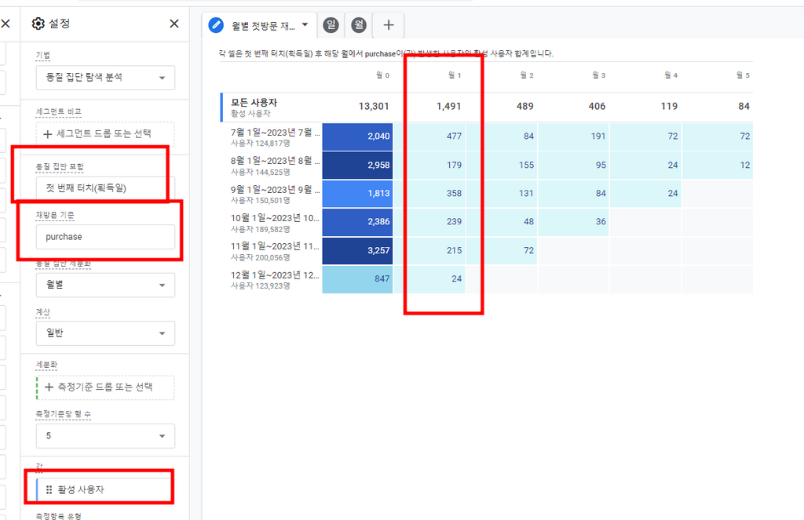Select the 11월 1일~2023년 11월 cohort row
The image size is (804, 520).
point(275,250)
